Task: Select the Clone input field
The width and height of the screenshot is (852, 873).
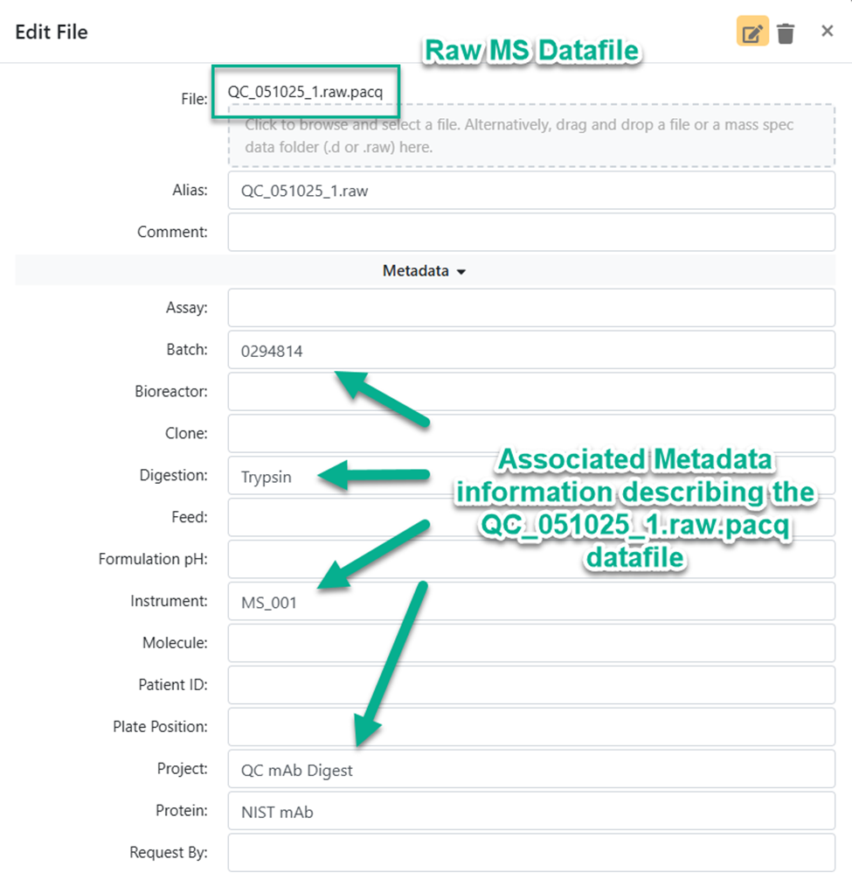Action: pos(531,434)
